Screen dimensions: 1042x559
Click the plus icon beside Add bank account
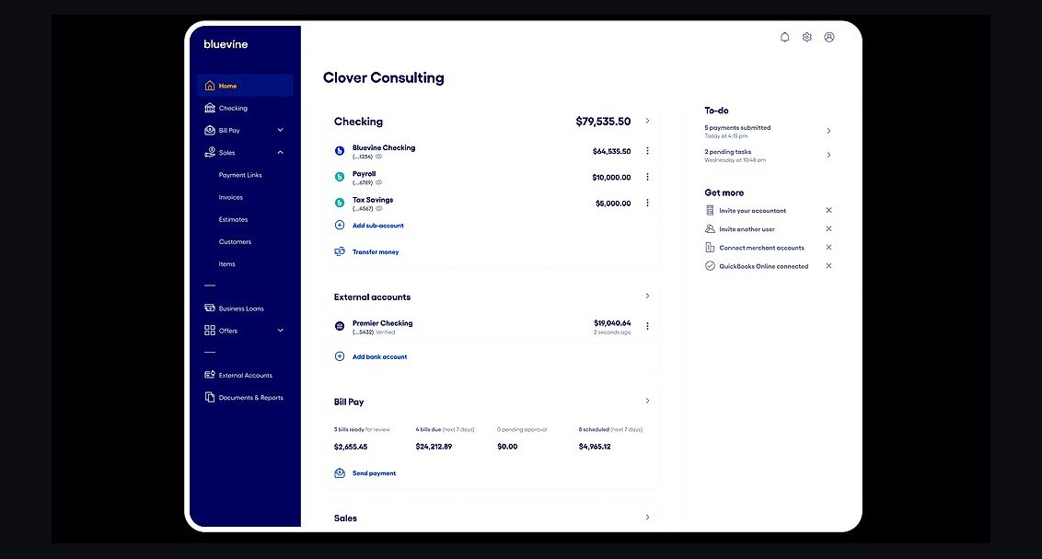(x=340, y=356)
